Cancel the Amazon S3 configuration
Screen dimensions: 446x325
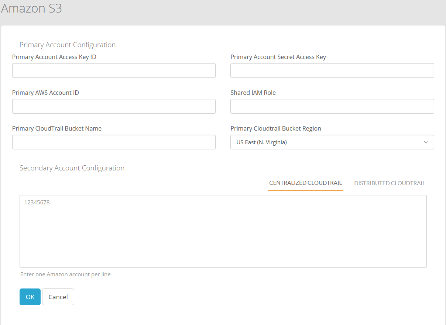pyautogui.click(x=58, y=297)
